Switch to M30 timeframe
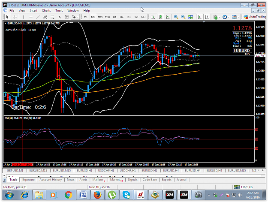The height and width of the screenshot is (202, 268). 107,17
